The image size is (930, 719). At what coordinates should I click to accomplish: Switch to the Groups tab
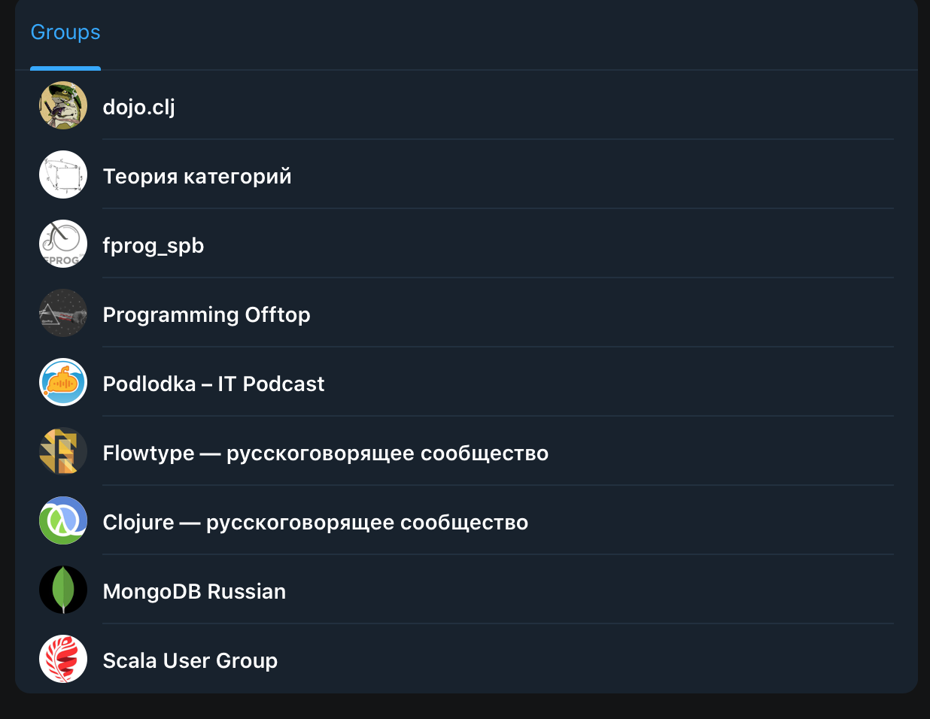[x=65, y=32]
